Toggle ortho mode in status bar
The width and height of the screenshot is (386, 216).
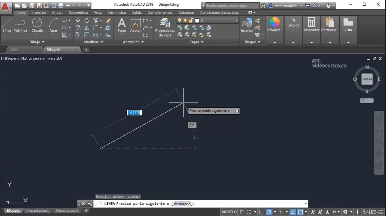(x=261, y=212)
